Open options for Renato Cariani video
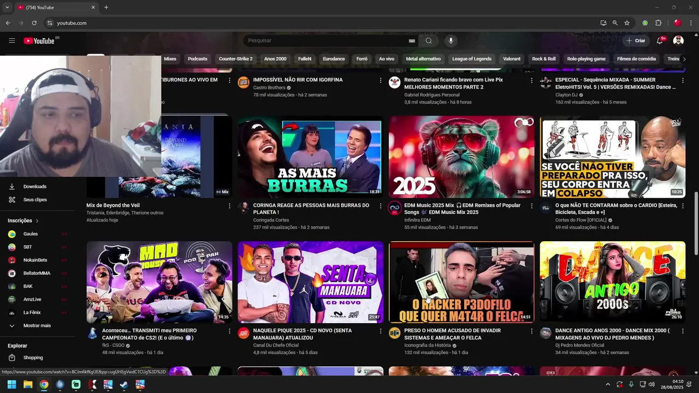The image size is (699, 393). click(x=532, y=80)
